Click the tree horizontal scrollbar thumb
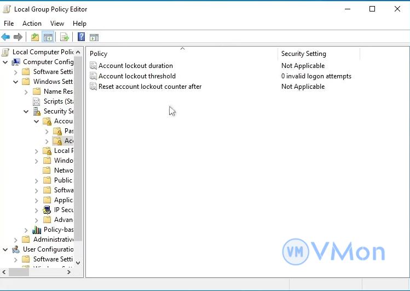Image resolution: width=410 pixels, height=291 pixels. tap(19, 272)
